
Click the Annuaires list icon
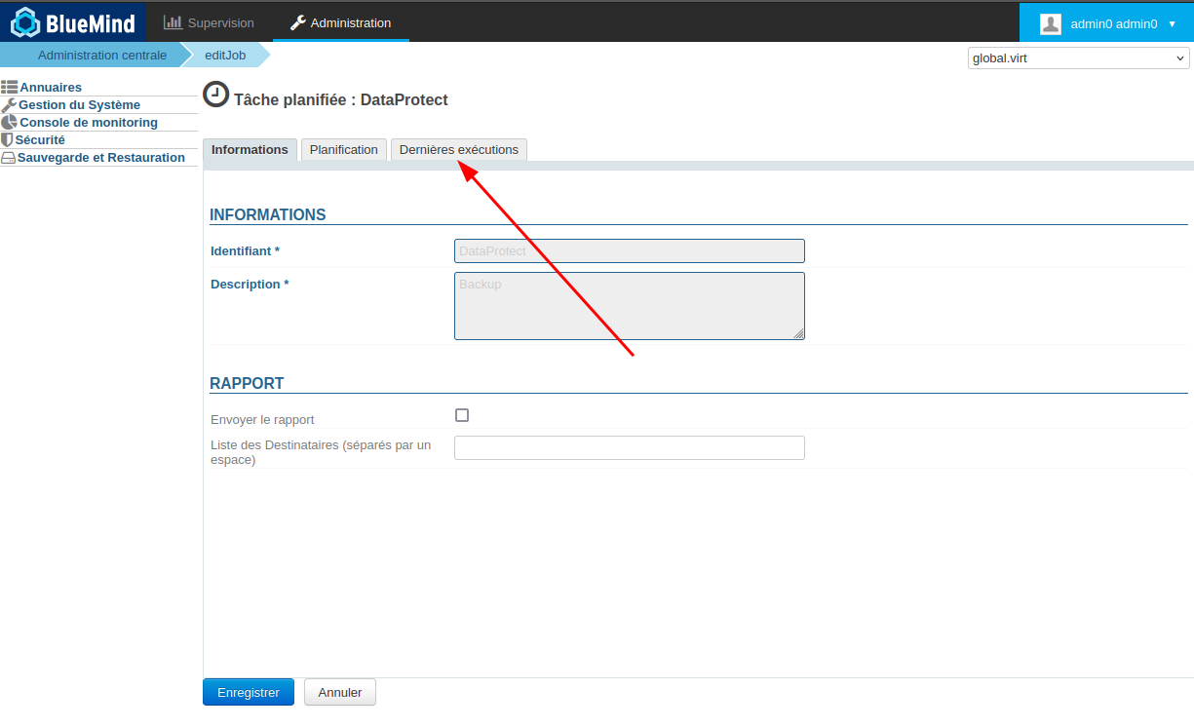click(x=9, y=88)
